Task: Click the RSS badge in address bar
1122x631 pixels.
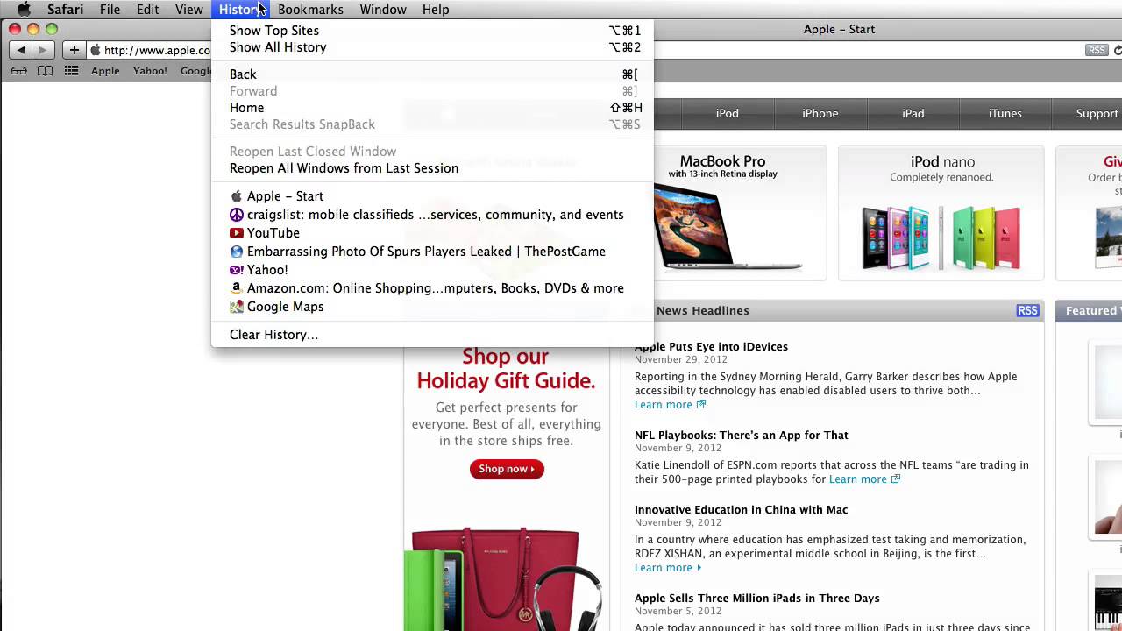Action: pos(1097,50)
